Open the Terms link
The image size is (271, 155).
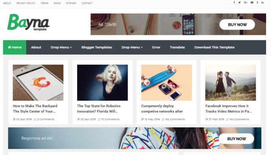(44, 3)
